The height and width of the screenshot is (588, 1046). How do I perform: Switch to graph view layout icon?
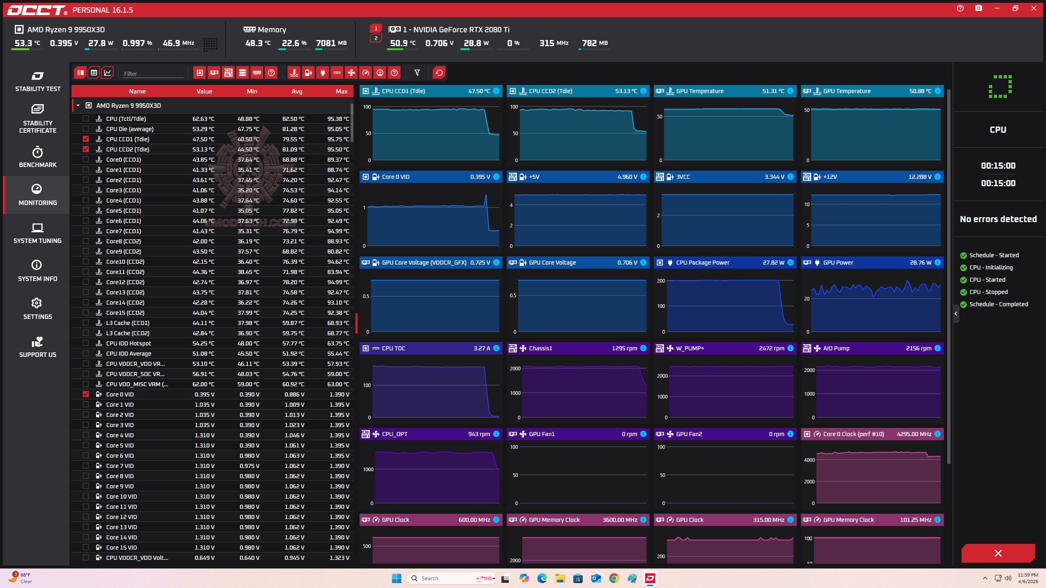(107, 73)
